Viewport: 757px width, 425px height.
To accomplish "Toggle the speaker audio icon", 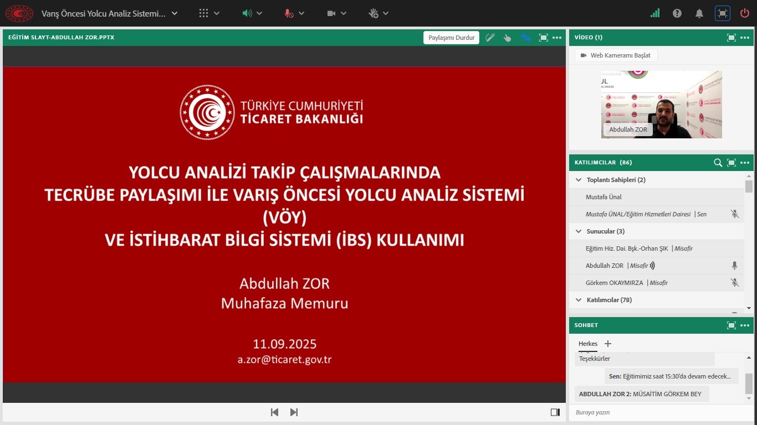I will (x=247, y=13).
